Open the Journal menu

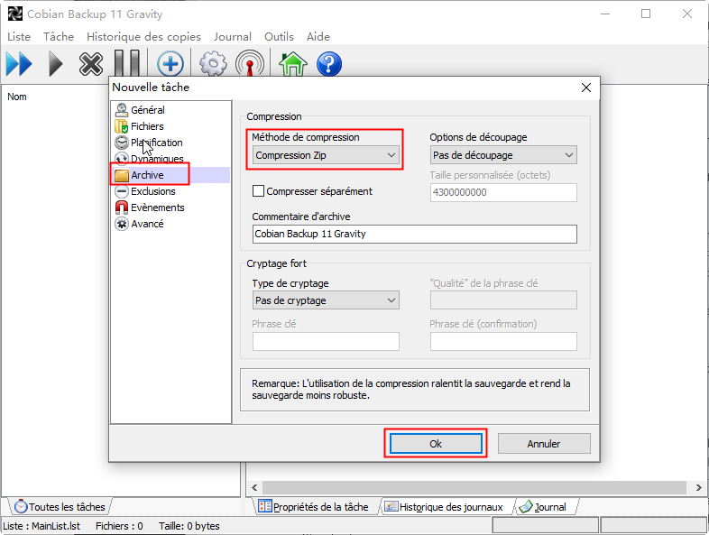click(233, 37)
